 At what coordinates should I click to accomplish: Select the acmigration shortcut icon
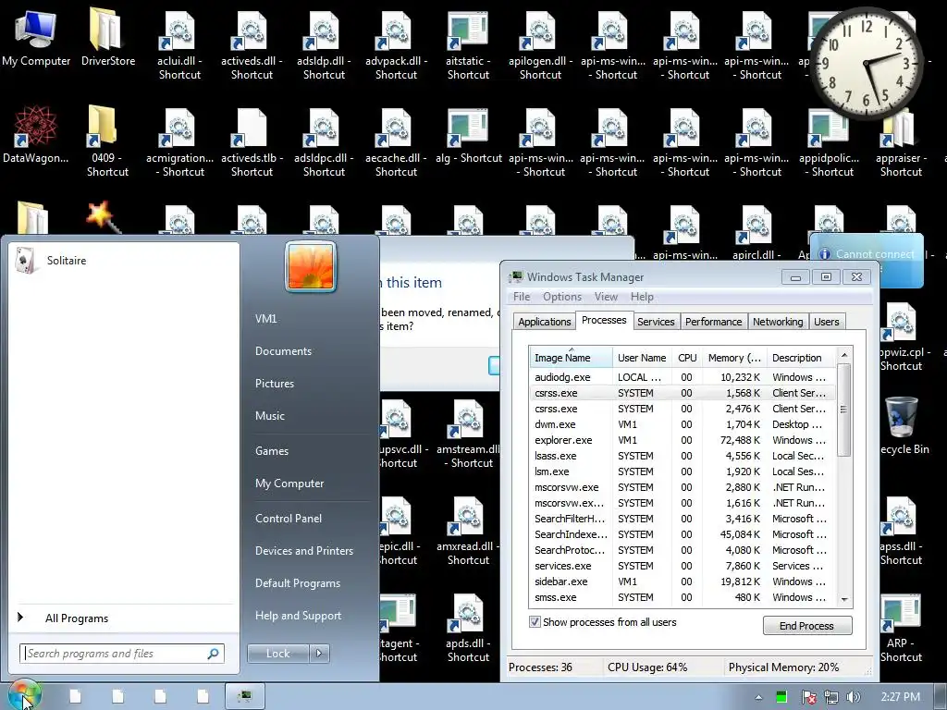tap(179, 141)
